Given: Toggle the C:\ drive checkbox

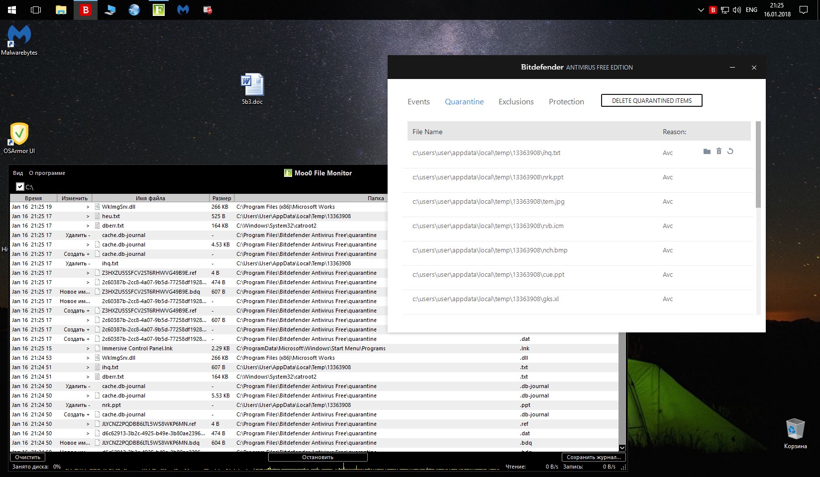Looking at the screenshot, I should tap(20, 187).
